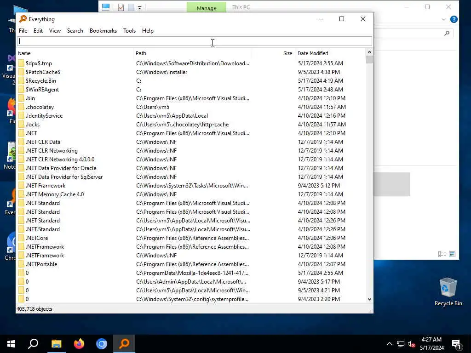471x353 pixels.
Task: Select the $WinREAgent folder icon
Action: pos(21,90)
